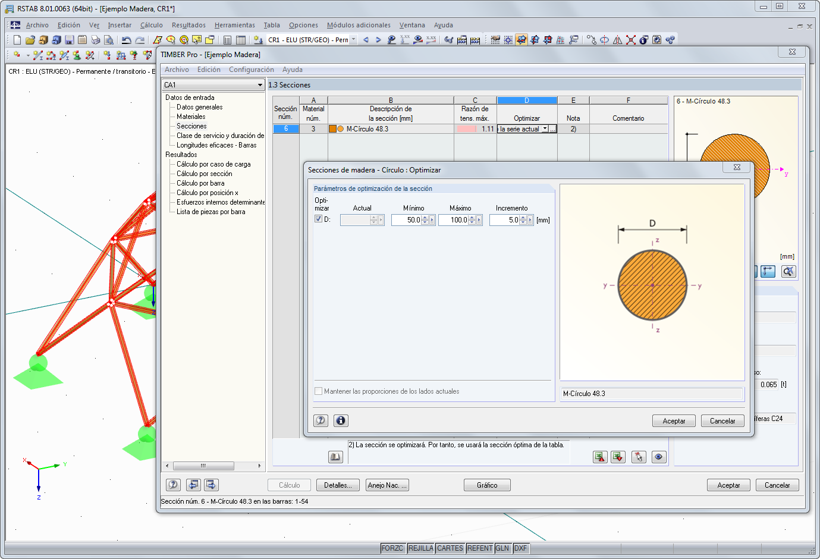Image resolution: width=820 pixels, height=559 pixels.
Task: Click the info icon in Optimizar dialog
Action: (x=341, y=420)
